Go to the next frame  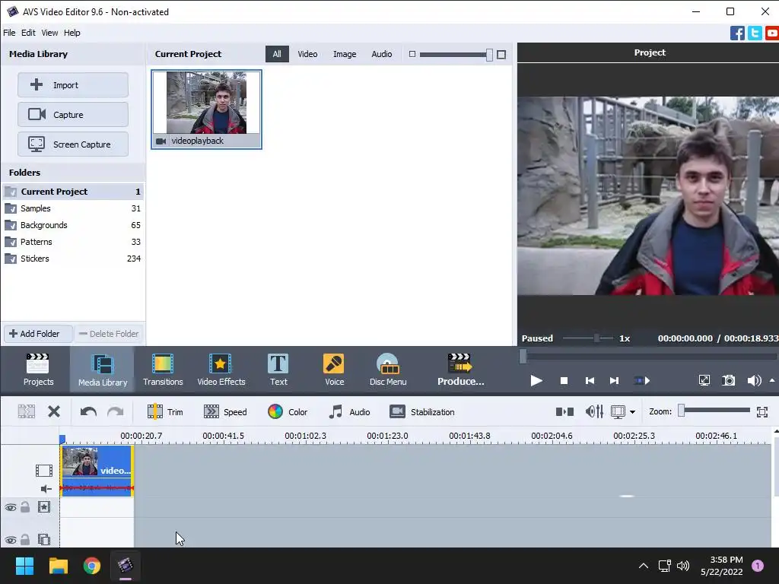pyautogui.click(x=615, y=381)
